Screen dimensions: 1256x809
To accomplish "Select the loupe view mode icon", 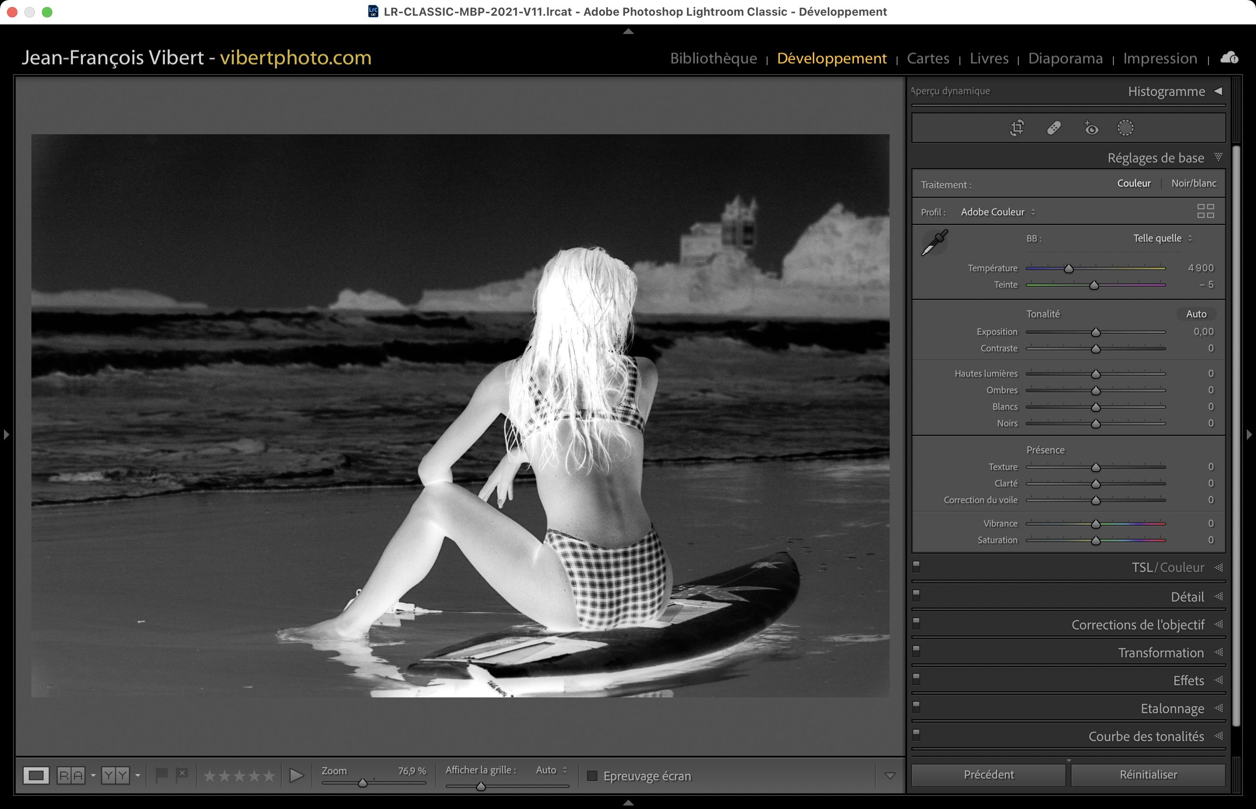I will click(x=36, y=775).
